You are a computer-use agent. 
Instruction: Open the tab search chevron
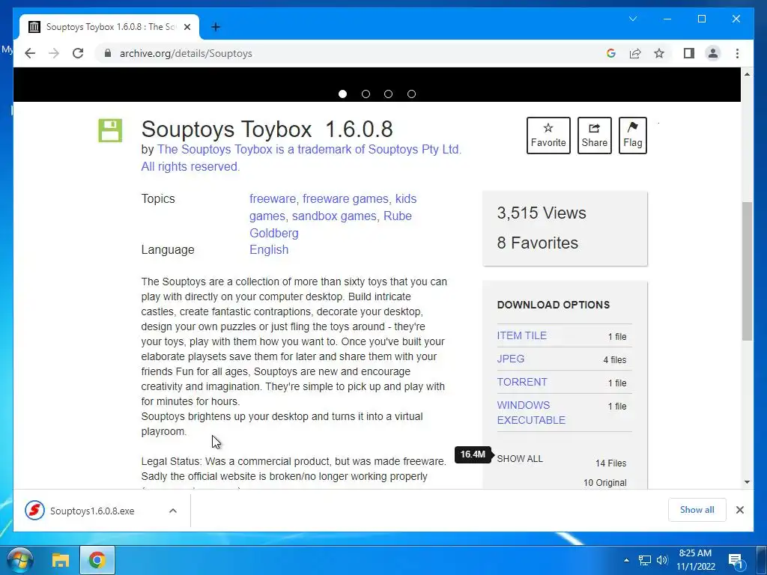click(x=632, y=19)
